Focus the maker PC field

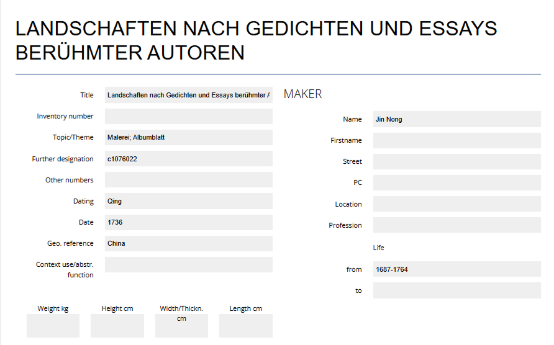(456, 183)
